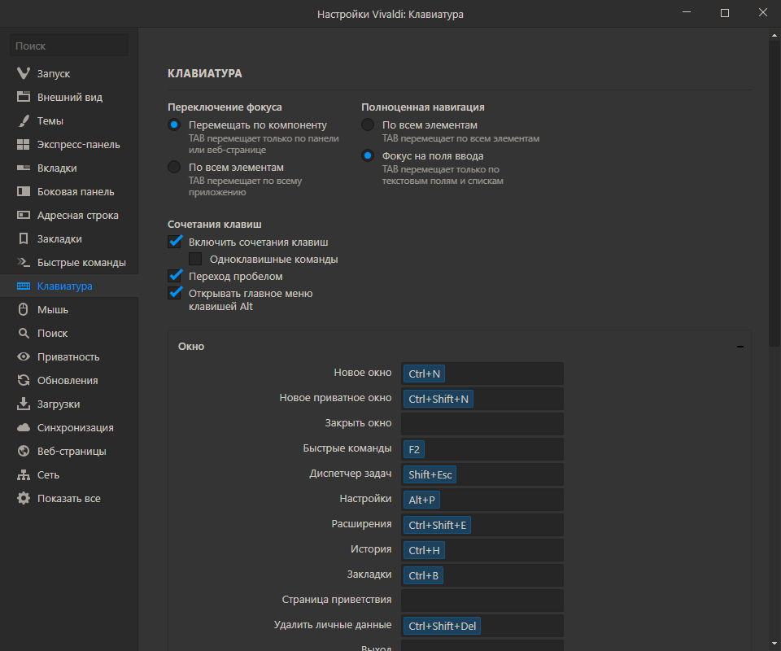The height and width of the screenshot is (651, 781).
Task: Open Экспресс-панель via its grid icon
Action: click(x=24, y=145)
